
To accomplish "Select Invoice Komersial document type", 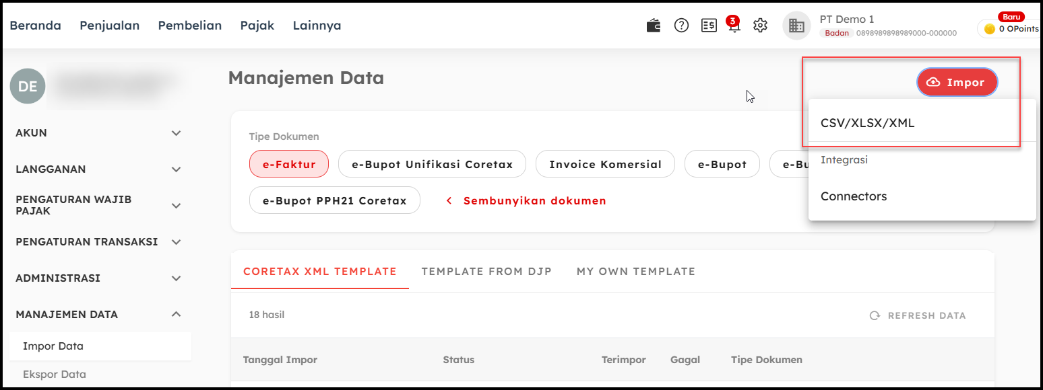I will pos(605,164).
